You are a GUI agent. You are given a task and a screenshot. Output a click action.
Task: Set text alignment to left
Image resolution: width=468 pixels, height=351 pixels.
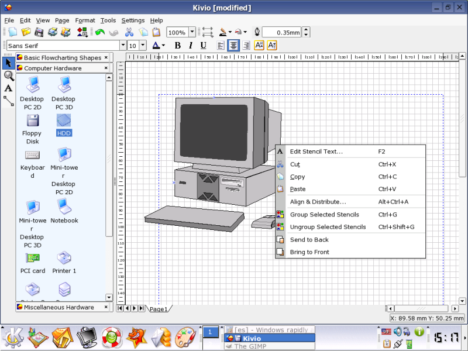coord(221,46)
